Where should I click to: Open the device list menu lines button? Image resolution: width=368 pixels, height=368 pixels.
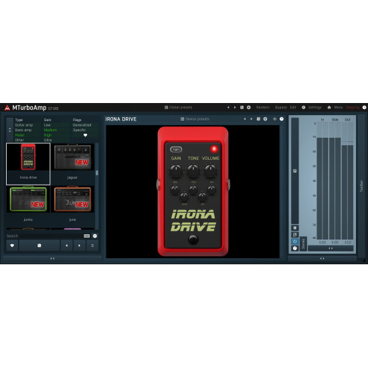[x=92, y=246]
